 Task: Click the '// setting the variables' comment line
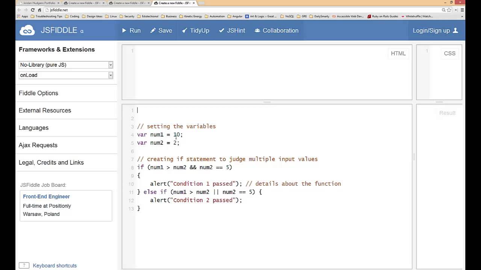click(x=176, y=126)
